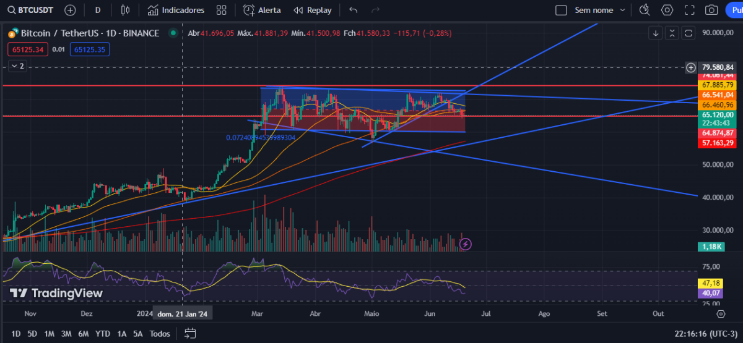Set the date range to 5D
The width and height of the screenshot is (743, 343).
pos(32,334)
